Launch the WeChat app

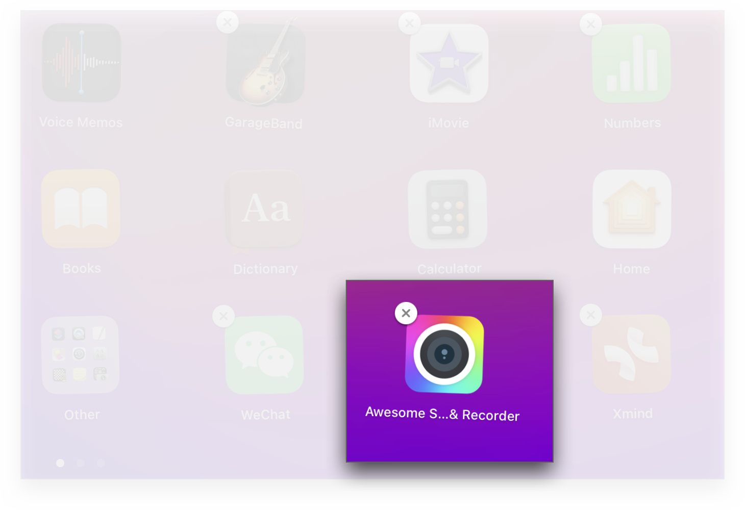click(264, 355)
